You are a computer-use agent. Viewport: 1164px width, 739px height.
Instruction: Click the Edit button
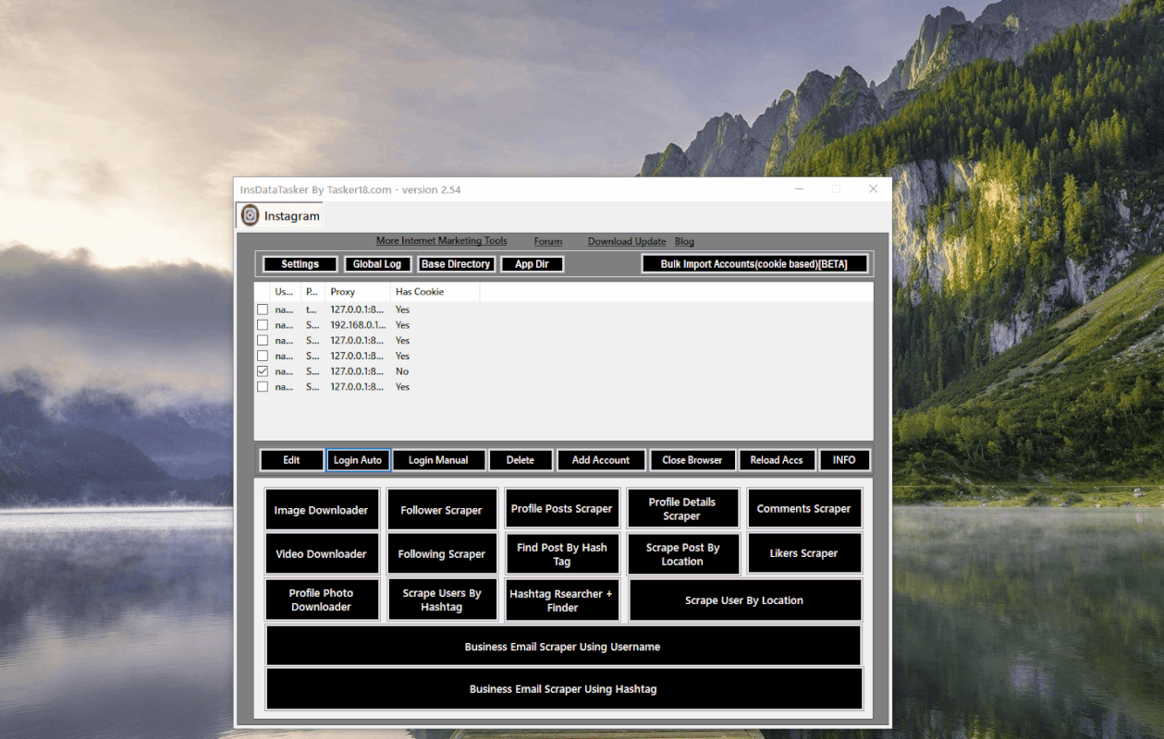(x=291, y=460)
